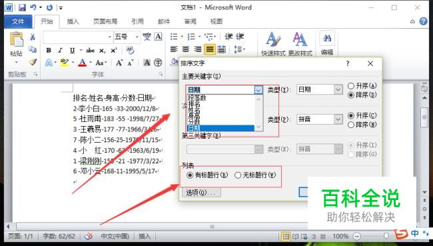The height and width of the screenshot is (246, 433).
Task: Click 中文(中国) language in status bar
Action: coord(115,236)
